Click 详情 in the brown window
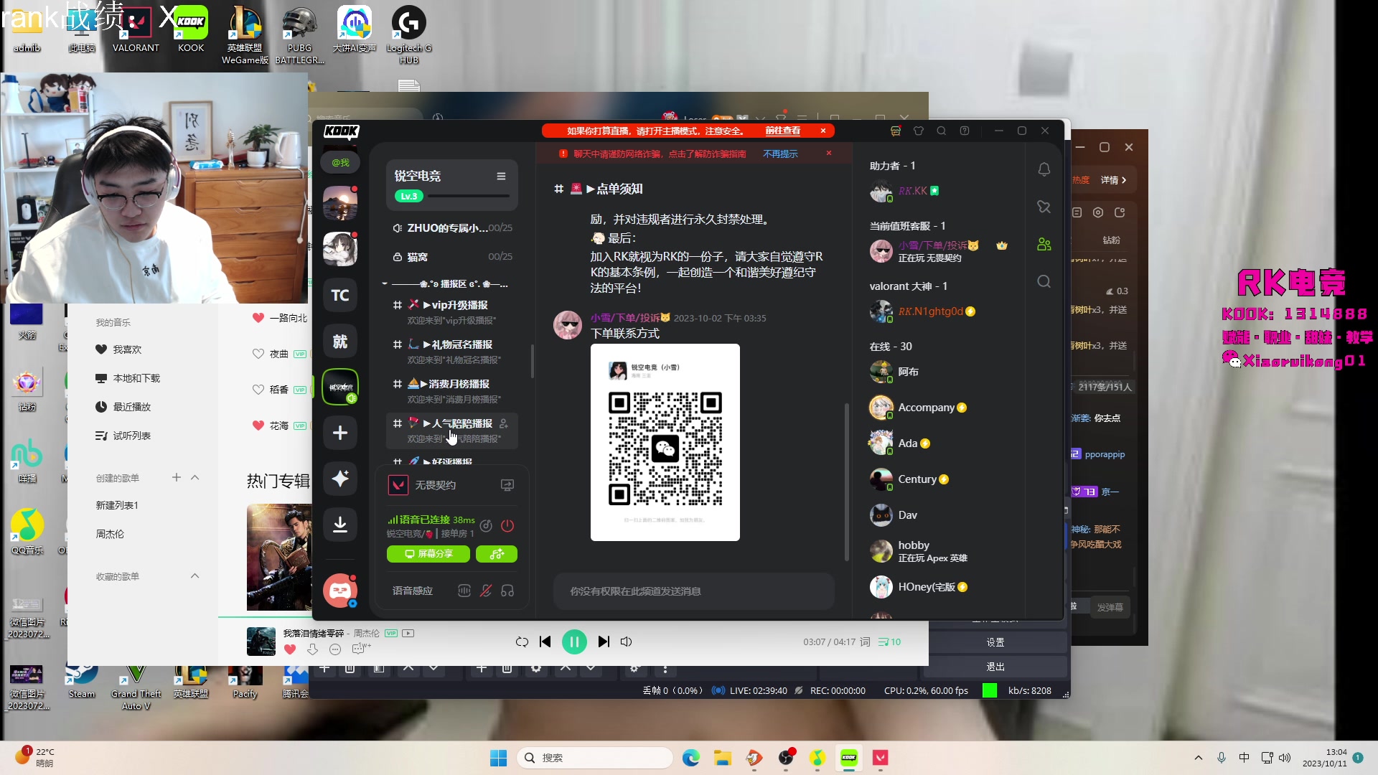Screen dimensions: 1378x775 point(1114,180)
